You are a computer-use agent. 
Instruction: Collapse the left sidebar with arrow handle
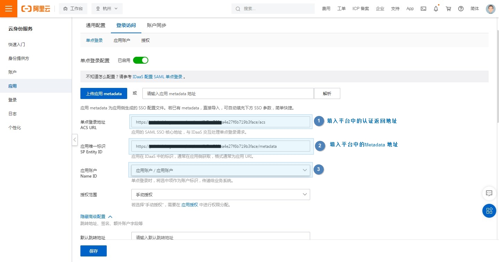[75, 140]
